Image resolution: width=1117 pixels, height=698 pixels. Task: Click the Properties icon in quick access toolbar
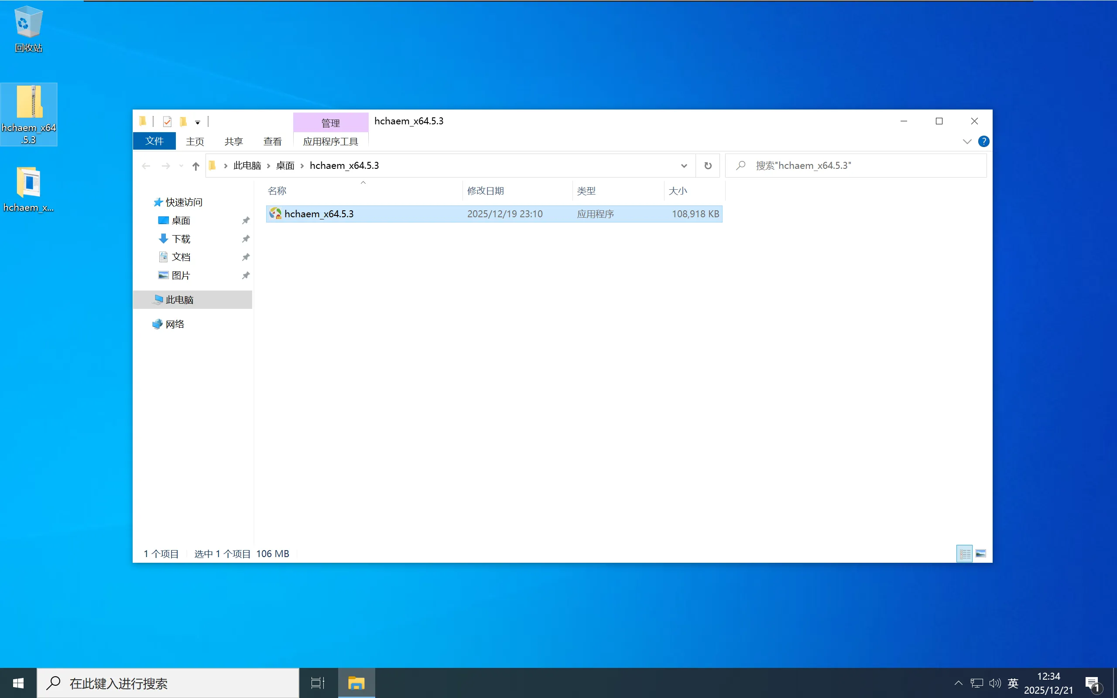167,121
